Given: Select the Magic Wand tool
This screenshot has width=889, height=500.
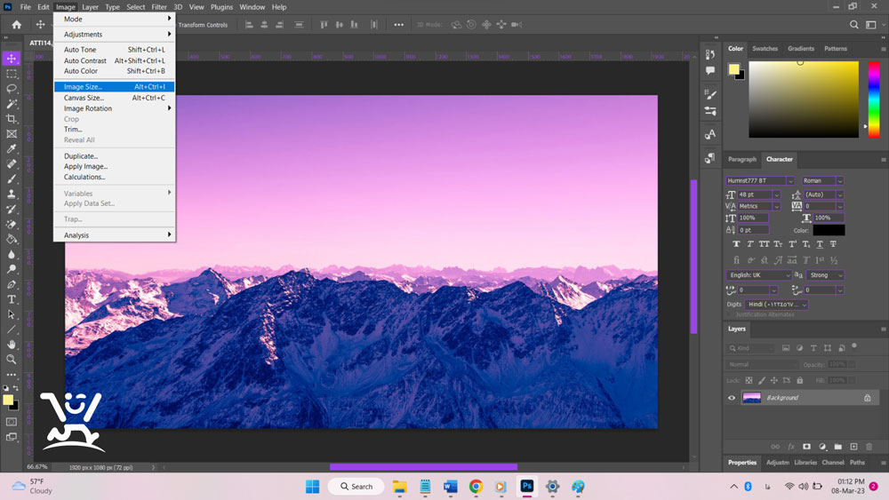Looking at the screenshot, I should pos(12,104).
